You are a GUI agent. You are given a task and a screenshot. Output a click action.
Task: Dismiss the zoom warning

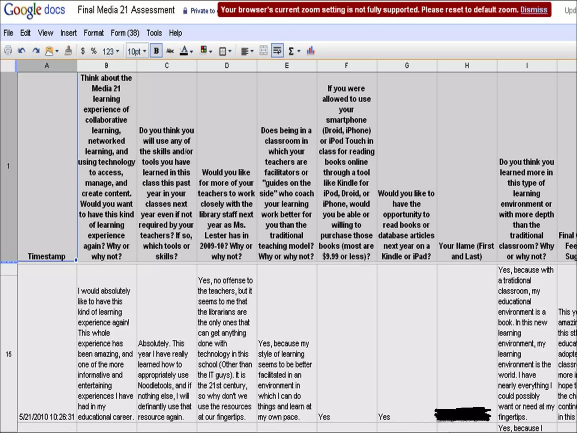pos(534,10)
